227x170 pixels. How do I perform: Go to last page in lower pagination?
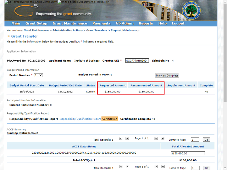[x=163, y=167]
